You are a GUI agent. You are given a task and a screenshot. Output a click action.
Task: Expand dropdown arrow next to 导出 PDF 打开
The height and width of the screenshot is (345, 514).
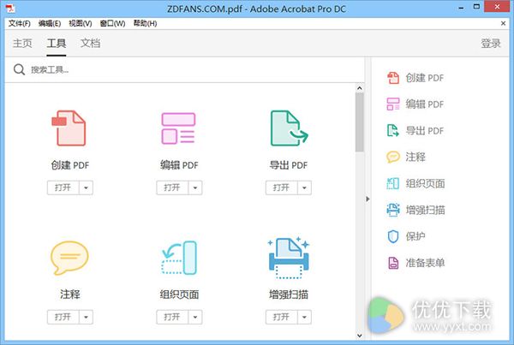[304, 187]
